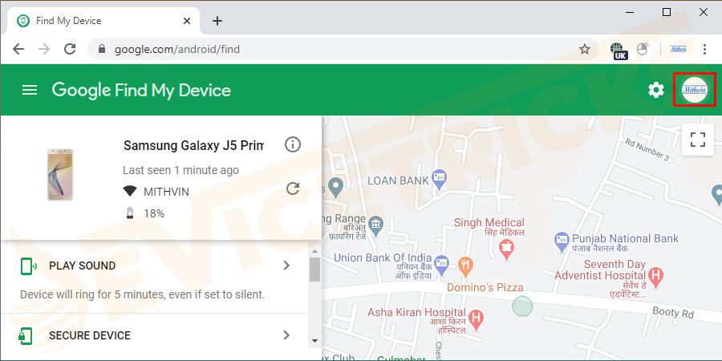
Task: Click the Domino's Pizza map label
Action: click(x=485, y=287)
